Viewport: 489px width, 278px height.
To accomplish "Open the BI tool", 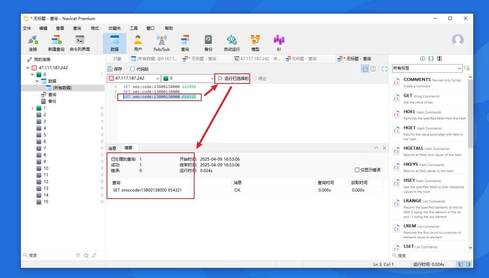I will click(279, 43).
